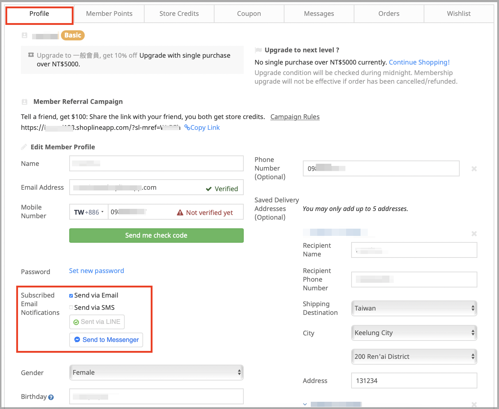Click the Continue Shopping link
This screenshot has height=409, width=499.
(419, 62)
